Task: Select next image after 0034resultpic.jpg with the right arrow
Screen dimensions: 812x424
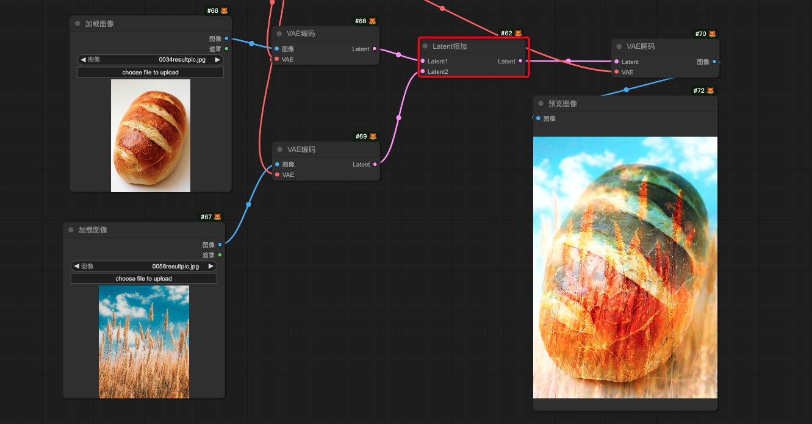Action: pyautogui.click(x=217, y=60)
